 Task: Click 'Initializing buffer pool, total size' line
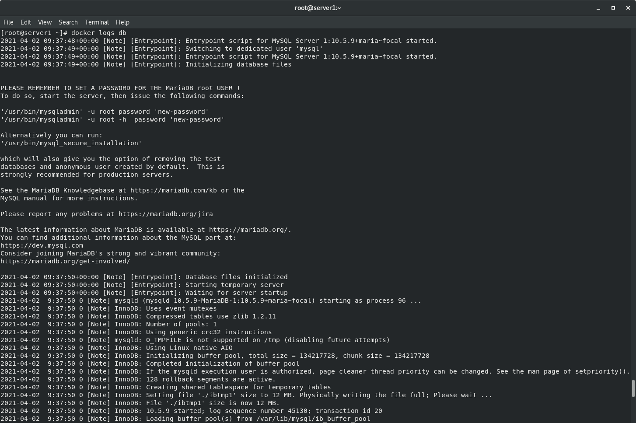pos(215,356)
